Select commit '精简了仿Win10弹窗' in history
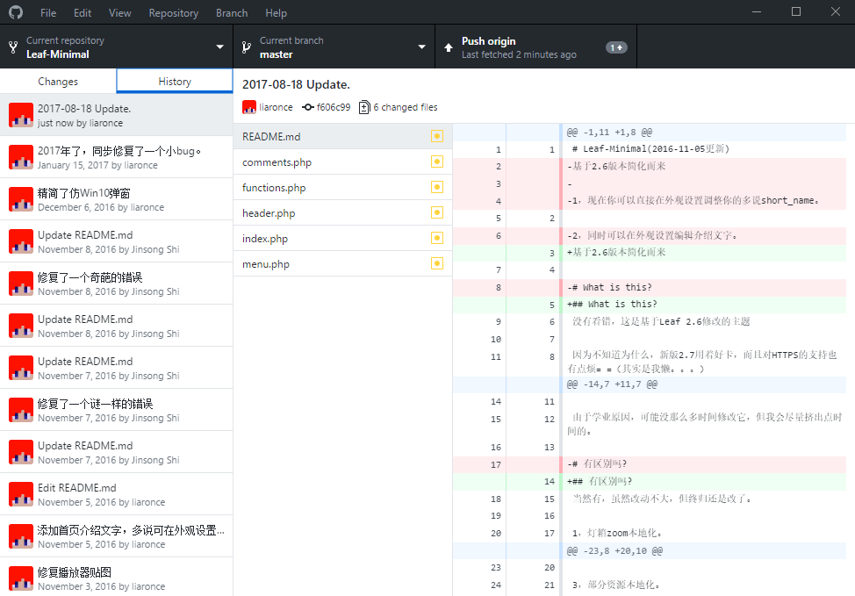Image resolution: width=855 pixels, height=596 pixels. click(116, 199)
